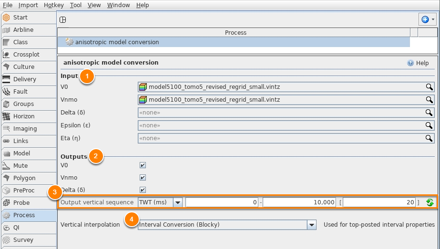440x249 pixels.
Task: Expand the TWT (ms) domain dropdown
Action: click(178, 202)
